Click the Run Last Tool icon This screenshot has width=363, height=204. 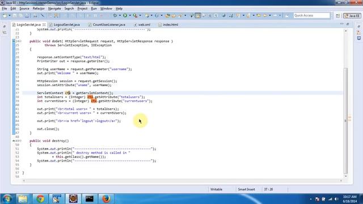pos(135,15)
